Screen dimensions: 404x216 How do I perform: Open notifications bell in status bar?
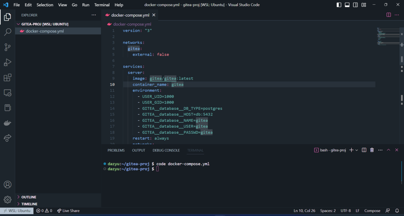[x=397, y=211]
